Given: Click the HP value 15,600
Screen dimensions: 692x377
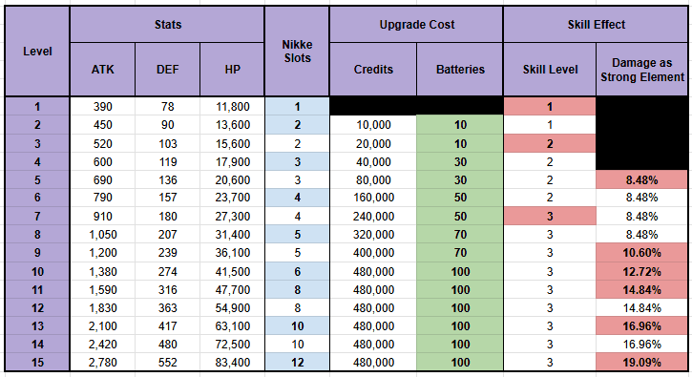Looking at the screenshot, I should pos(232,143).
